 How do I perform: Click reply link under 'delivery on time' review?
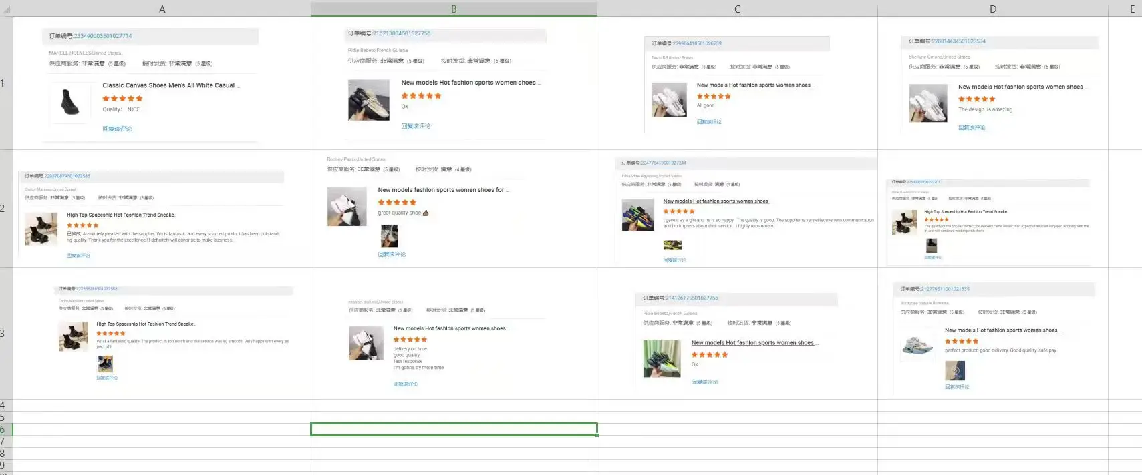(x=405, y=384)
